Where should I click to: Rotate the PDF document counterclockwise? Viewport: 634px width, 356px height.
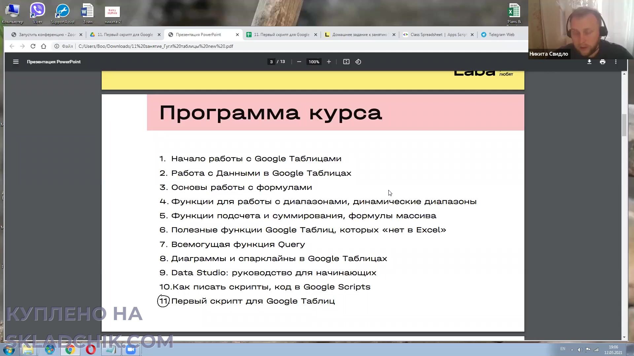click(x=358, y=62)
